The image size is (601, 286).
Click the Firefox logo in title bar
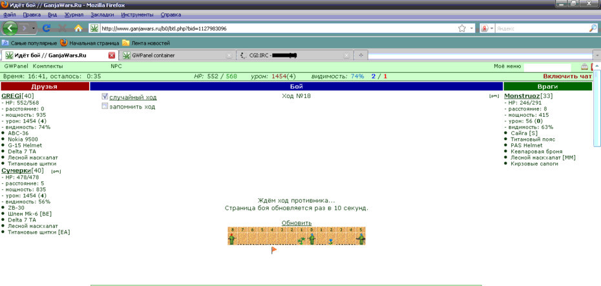5,5
